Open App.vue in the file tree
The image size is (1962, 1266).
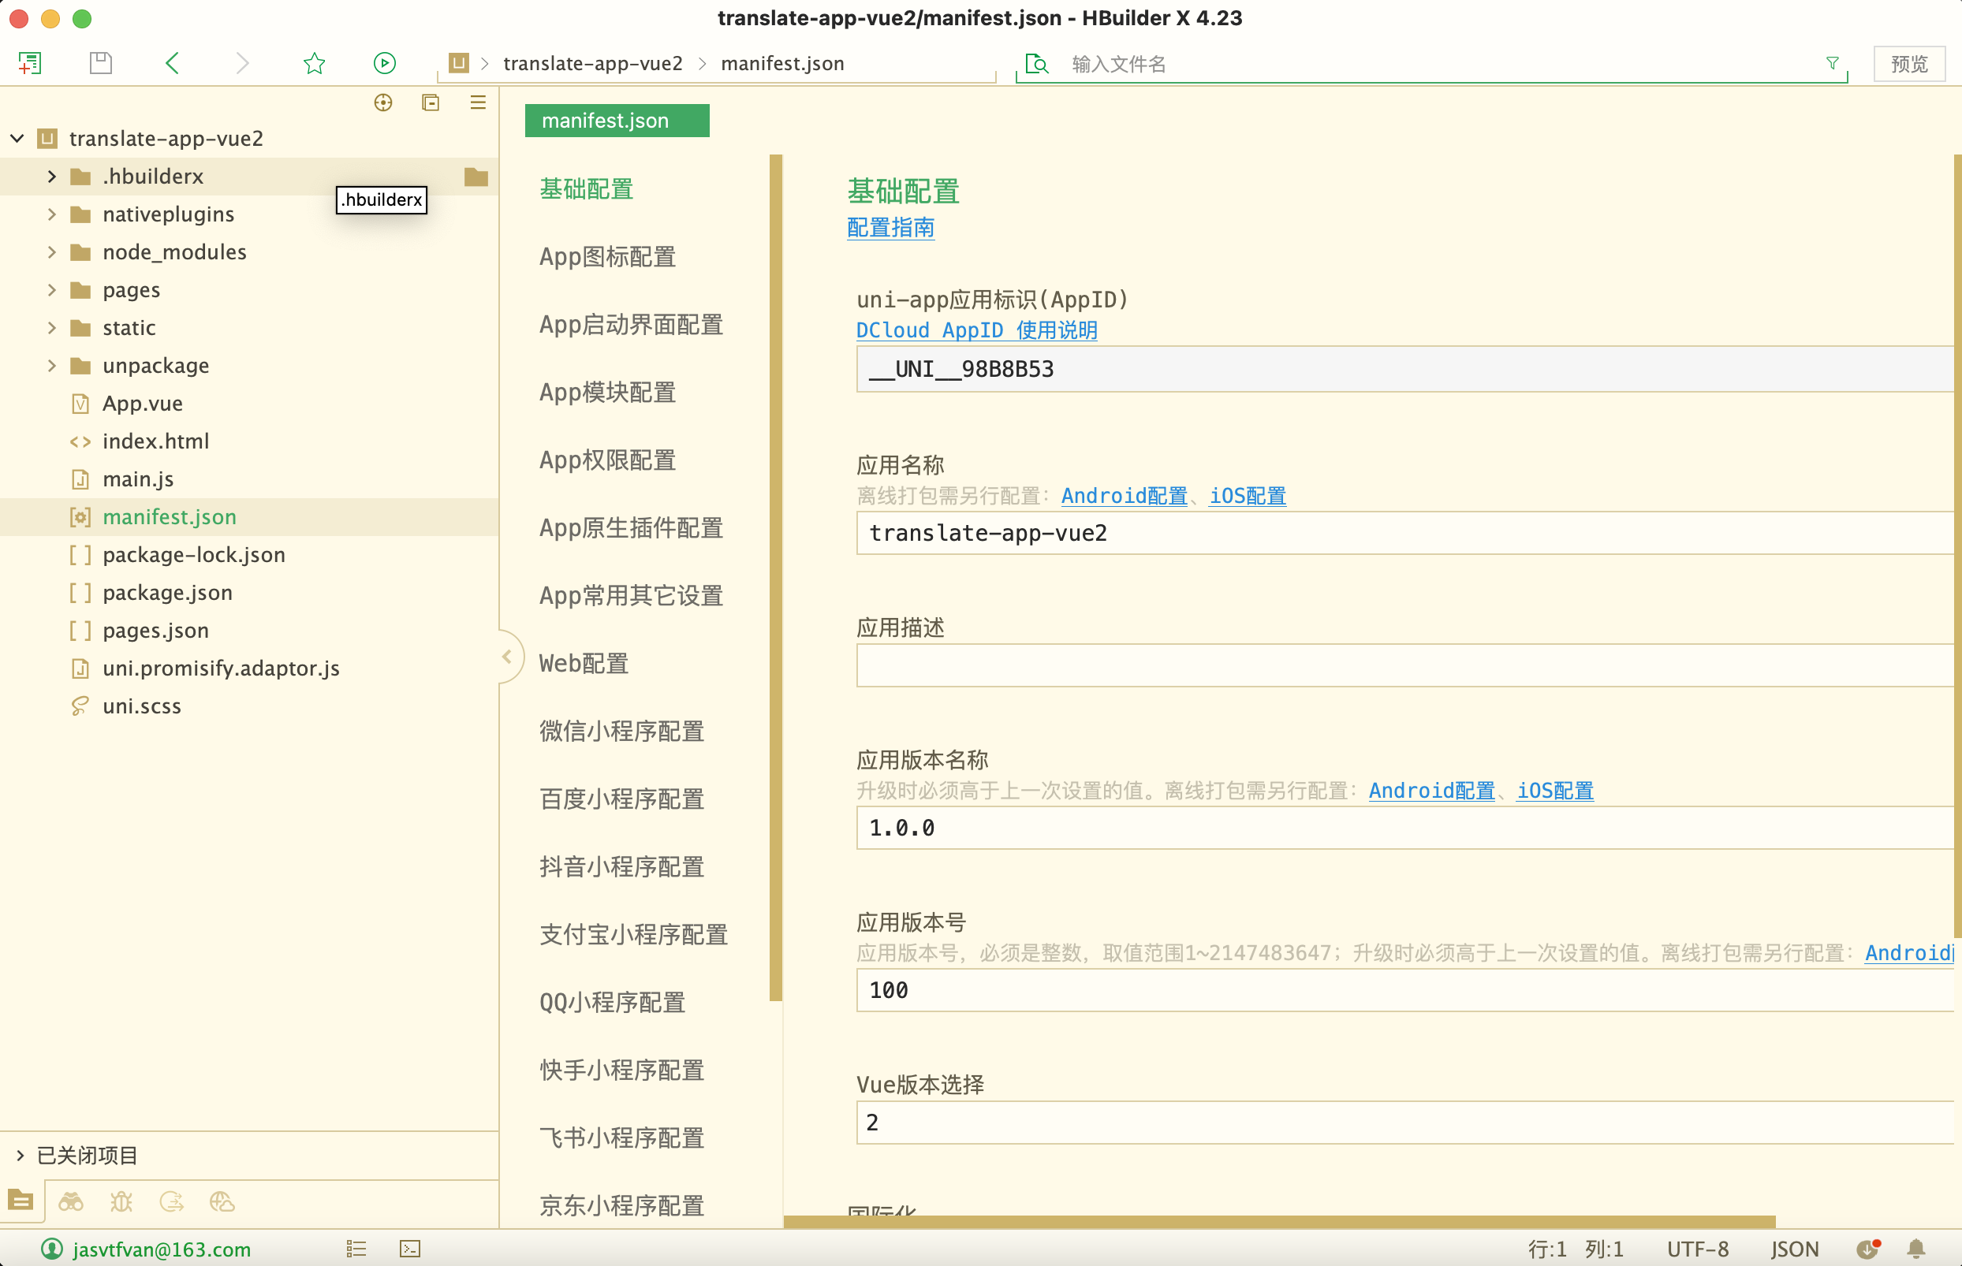pos(143,404)
